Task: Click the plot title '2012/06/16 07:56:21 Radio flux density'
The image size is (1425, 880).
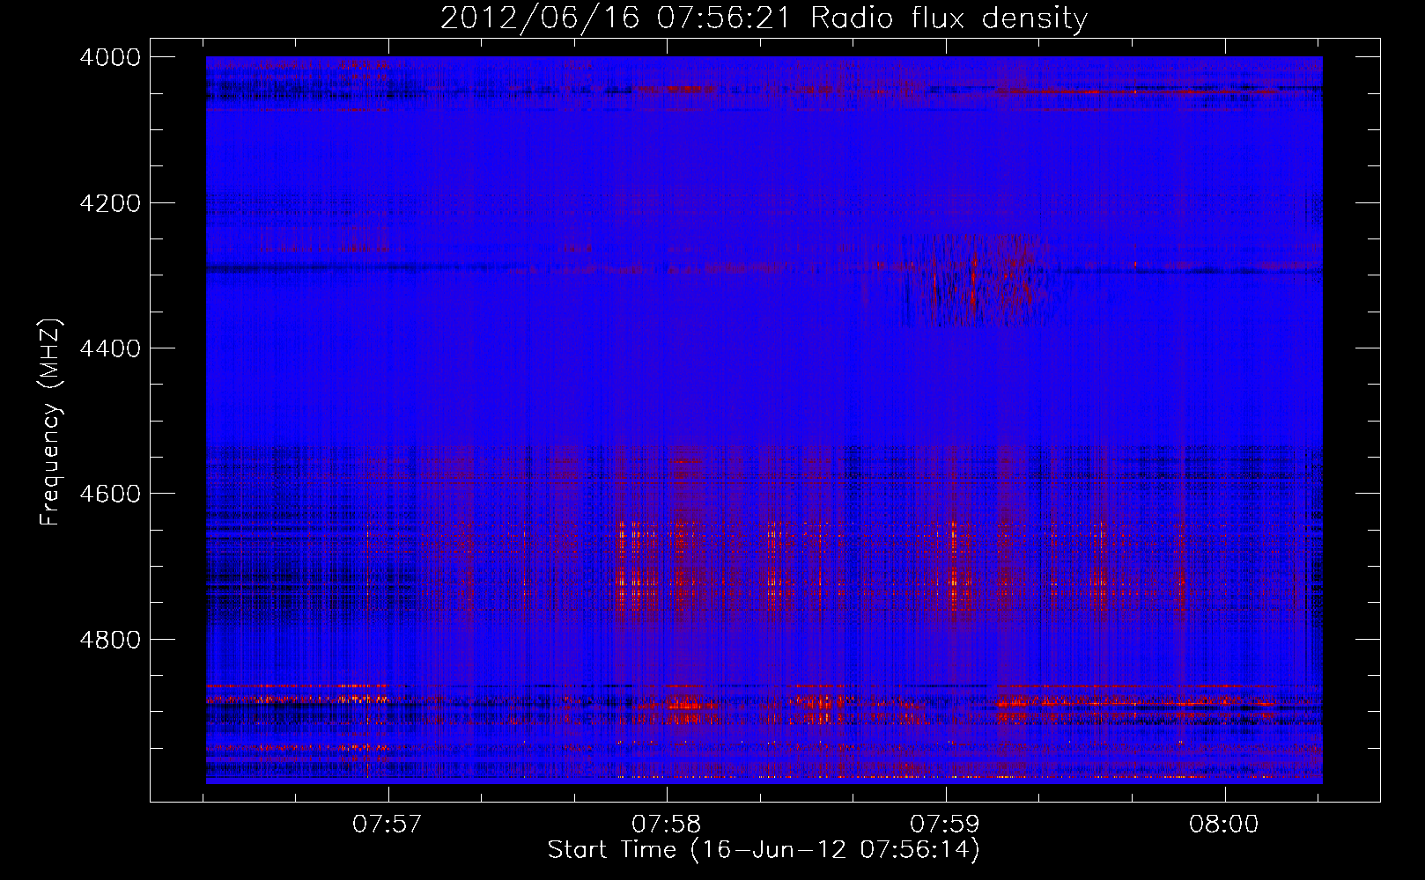Action: (x=764, y=18)
